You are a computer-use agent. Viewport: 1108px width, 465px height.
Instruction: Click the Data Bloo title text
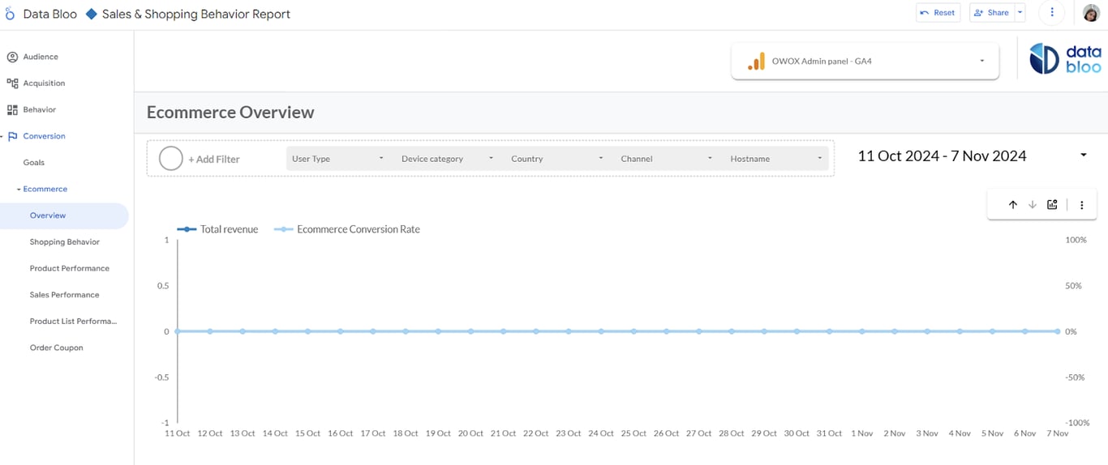[50, 14]
